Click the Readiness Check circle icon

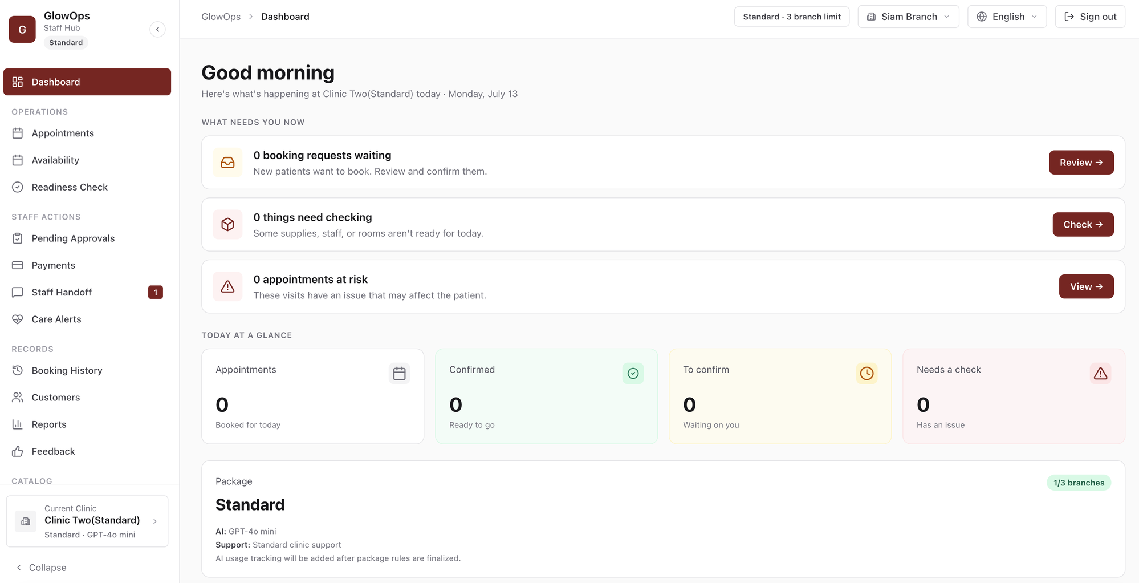tap(18, 187)
